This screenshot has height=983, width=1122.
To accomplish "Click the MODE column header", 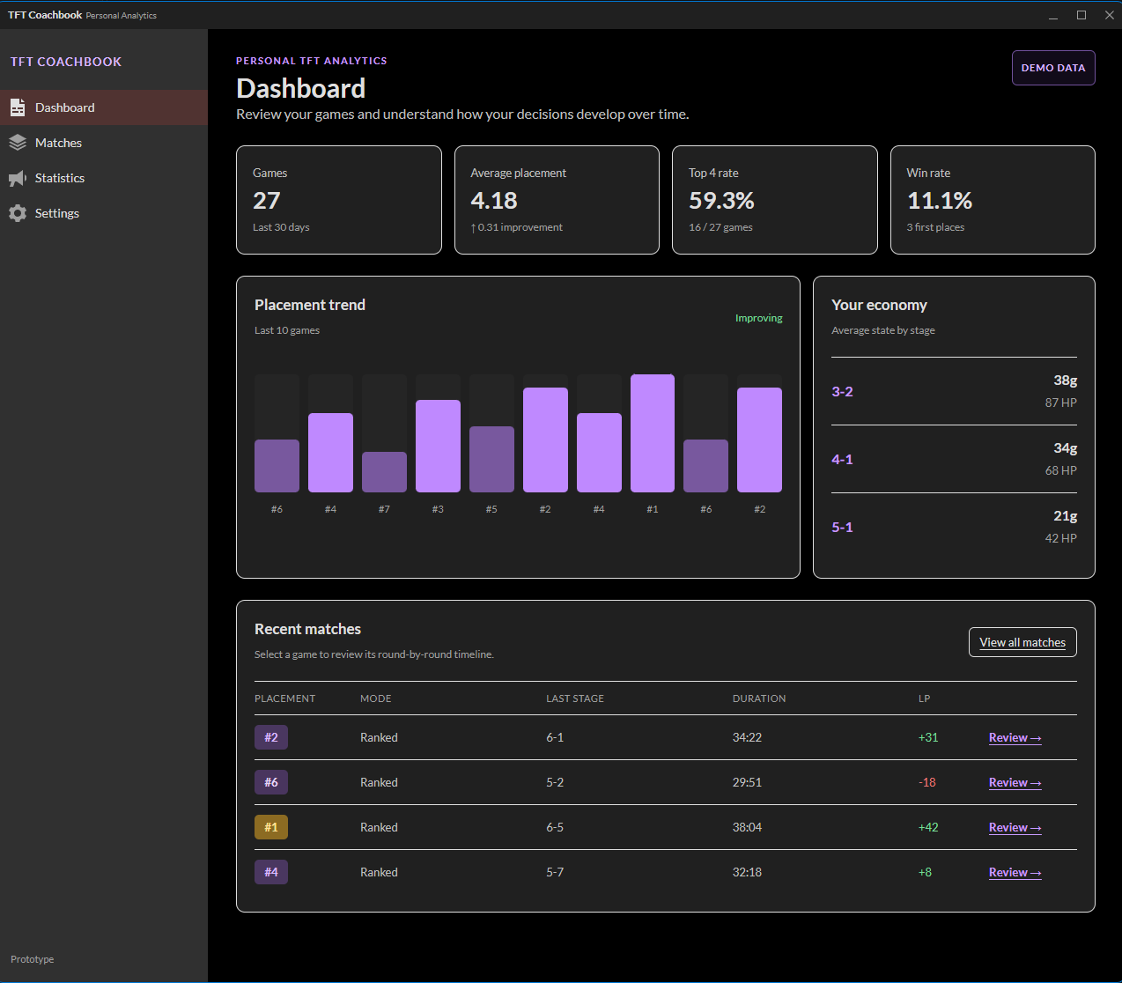I will pyautogui.click(x=376, y=698).
